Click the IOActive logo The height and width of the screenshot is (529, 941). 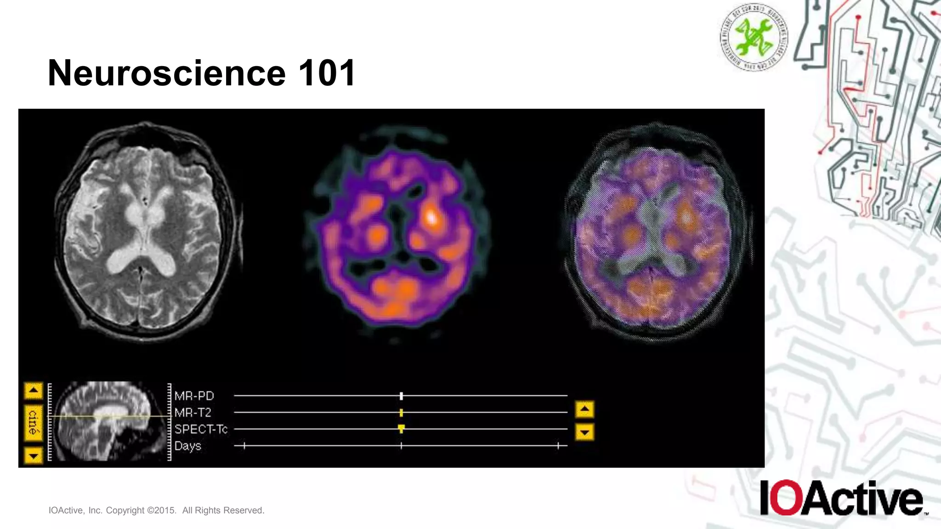[844, 498]
